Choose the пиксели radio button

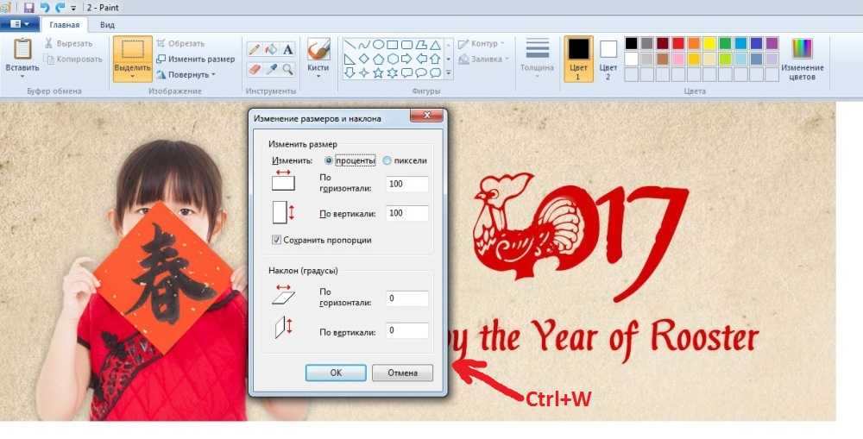[387, 160]
